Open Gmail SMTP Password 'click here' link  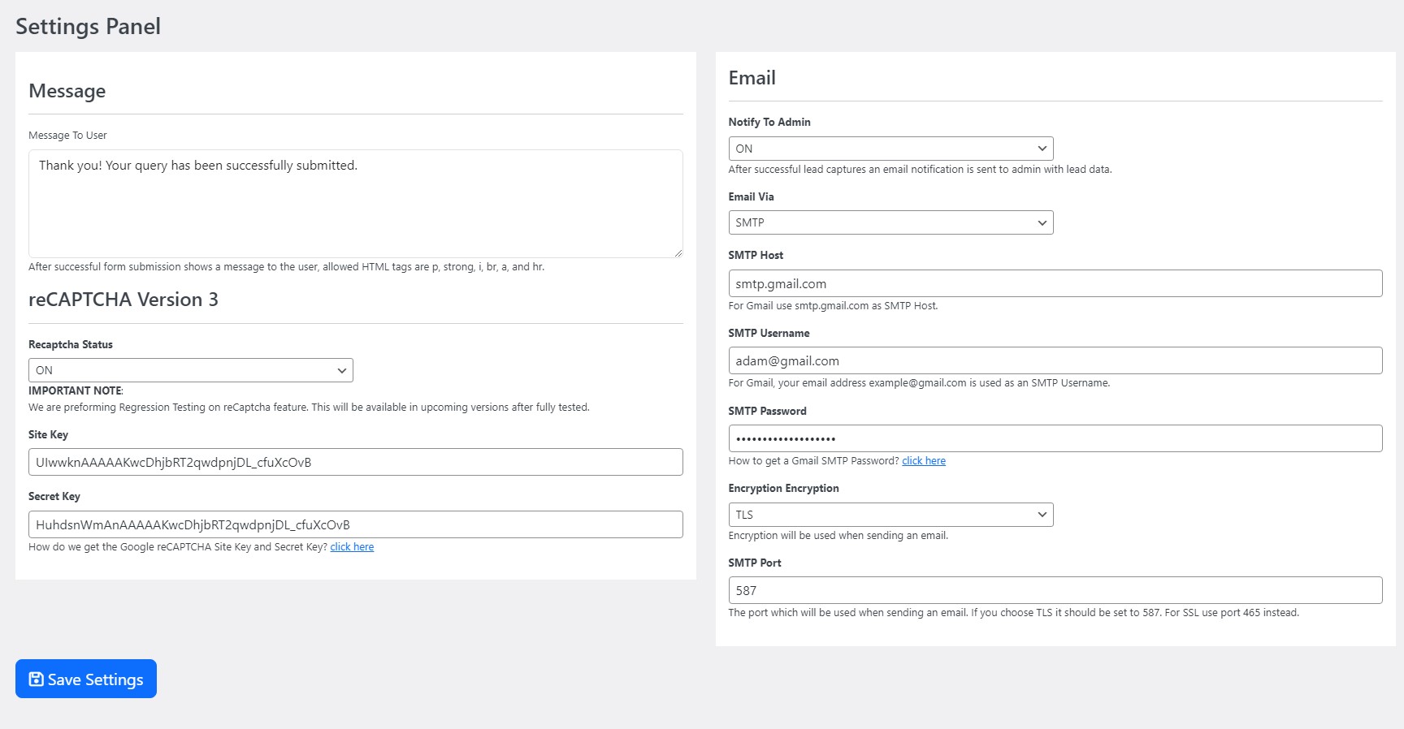[x=924, y=461]
